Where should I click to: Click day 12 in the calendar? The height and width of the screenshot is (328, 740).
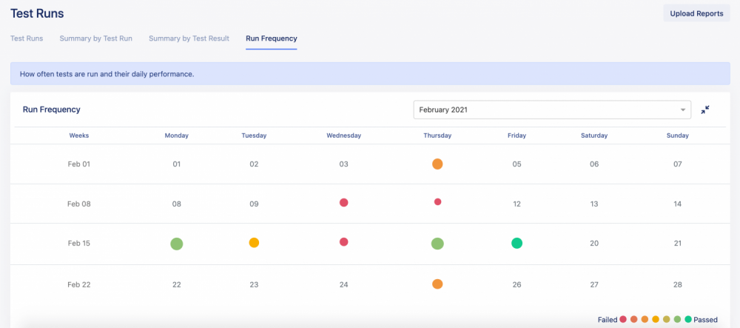point(517,204)
